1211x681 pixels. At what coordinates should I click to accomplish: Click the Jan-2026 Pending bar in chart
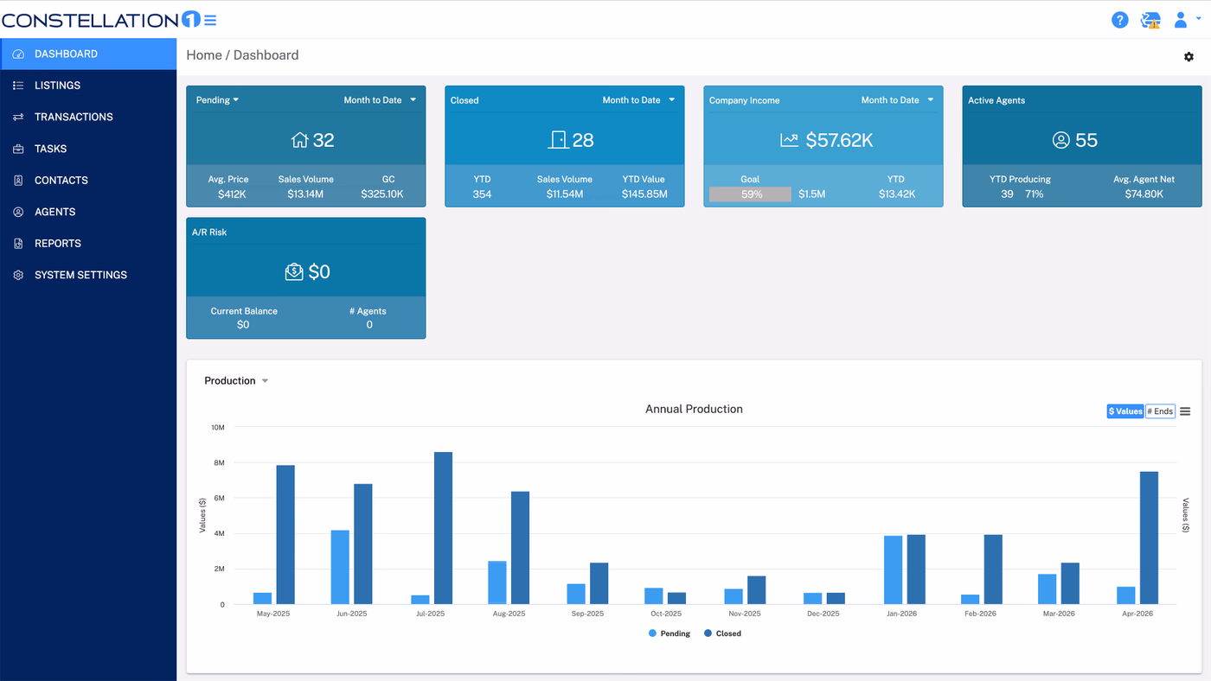coord(894,570)
